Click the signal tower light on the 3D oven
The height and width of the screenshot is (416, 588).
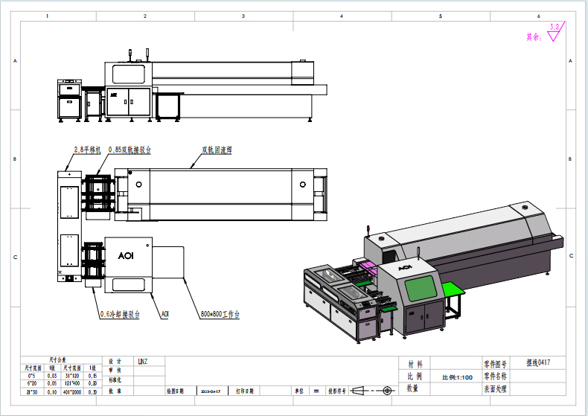[x=367, y=228]
